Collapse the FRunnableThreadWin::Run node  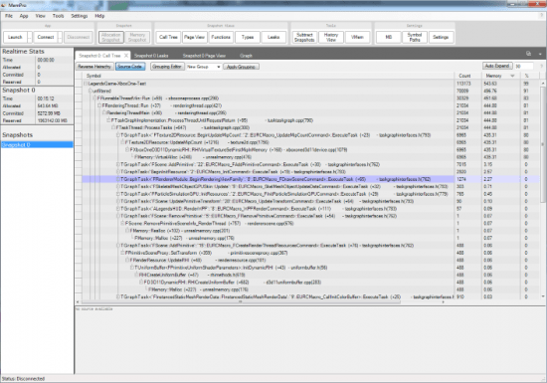tap(94, 98)
